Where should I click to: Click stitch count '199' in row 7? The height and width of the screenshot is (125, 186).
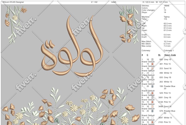click(161, 86)
